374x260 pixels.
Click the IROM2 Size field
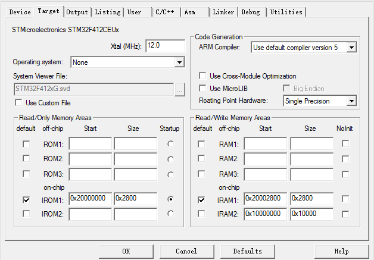pos(135,214)
